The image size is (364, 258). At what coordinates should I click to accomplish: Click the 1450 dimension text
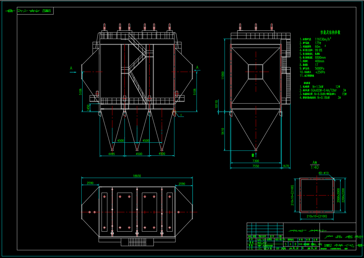[x=88, y=107]
